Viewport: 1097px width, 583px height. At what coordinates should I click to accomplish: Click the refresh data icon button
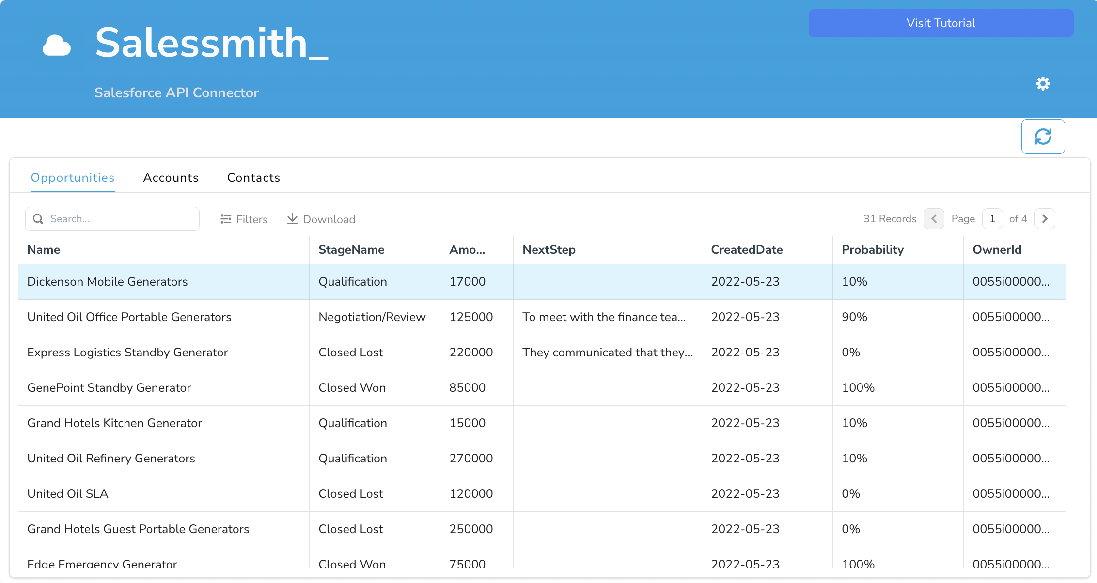pos(1043,137)
